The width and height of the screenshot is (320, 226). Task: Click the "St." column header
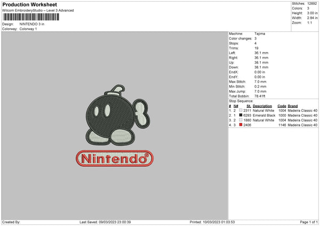coord(249,106)
